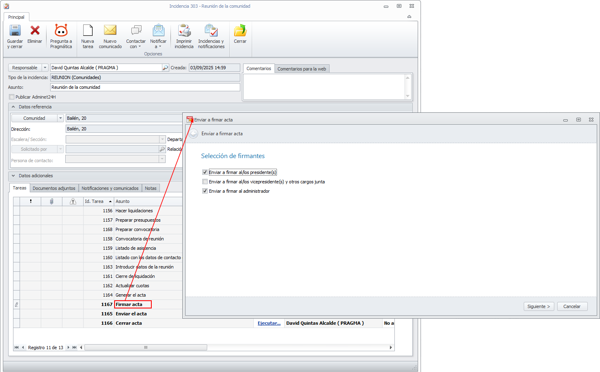Click the search icon beside Responsable field
The height and width of the screenshot is (372, 600).
click(x=166, y=68)
